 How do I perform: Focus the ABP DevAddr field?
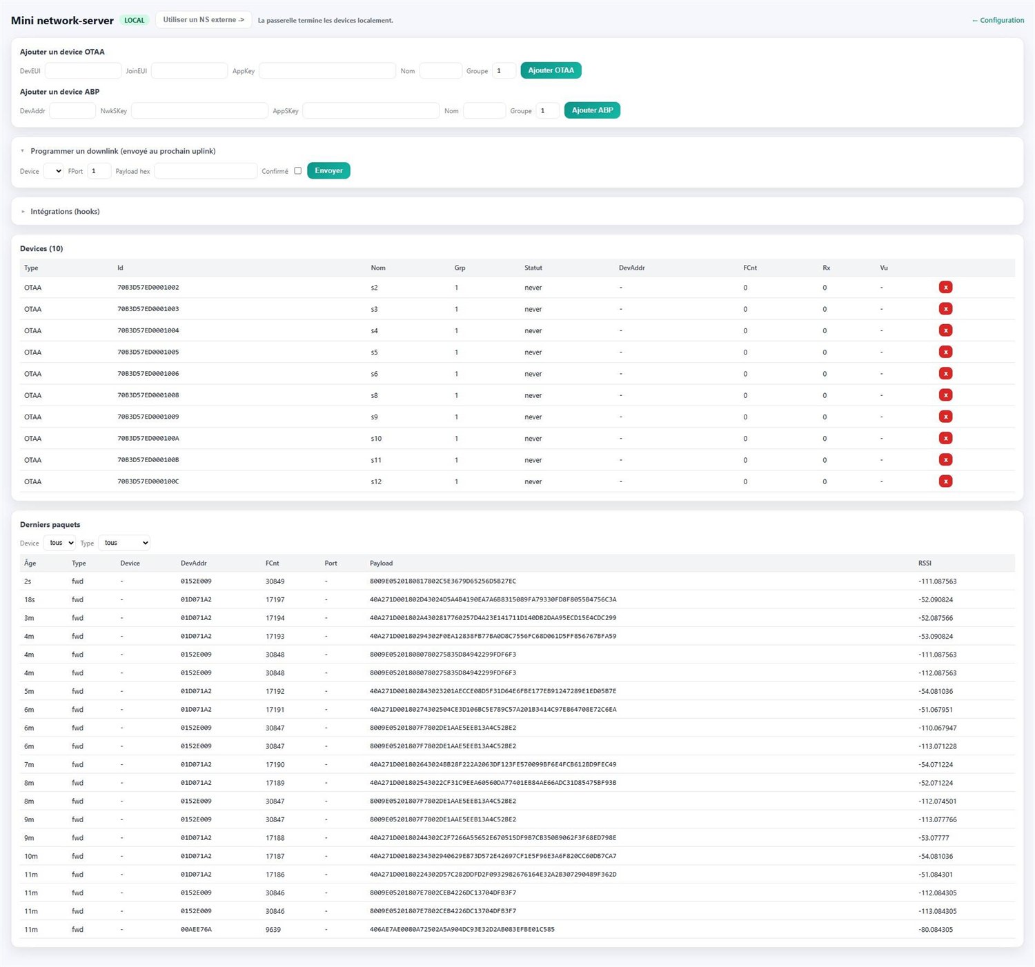pos(72,110)
